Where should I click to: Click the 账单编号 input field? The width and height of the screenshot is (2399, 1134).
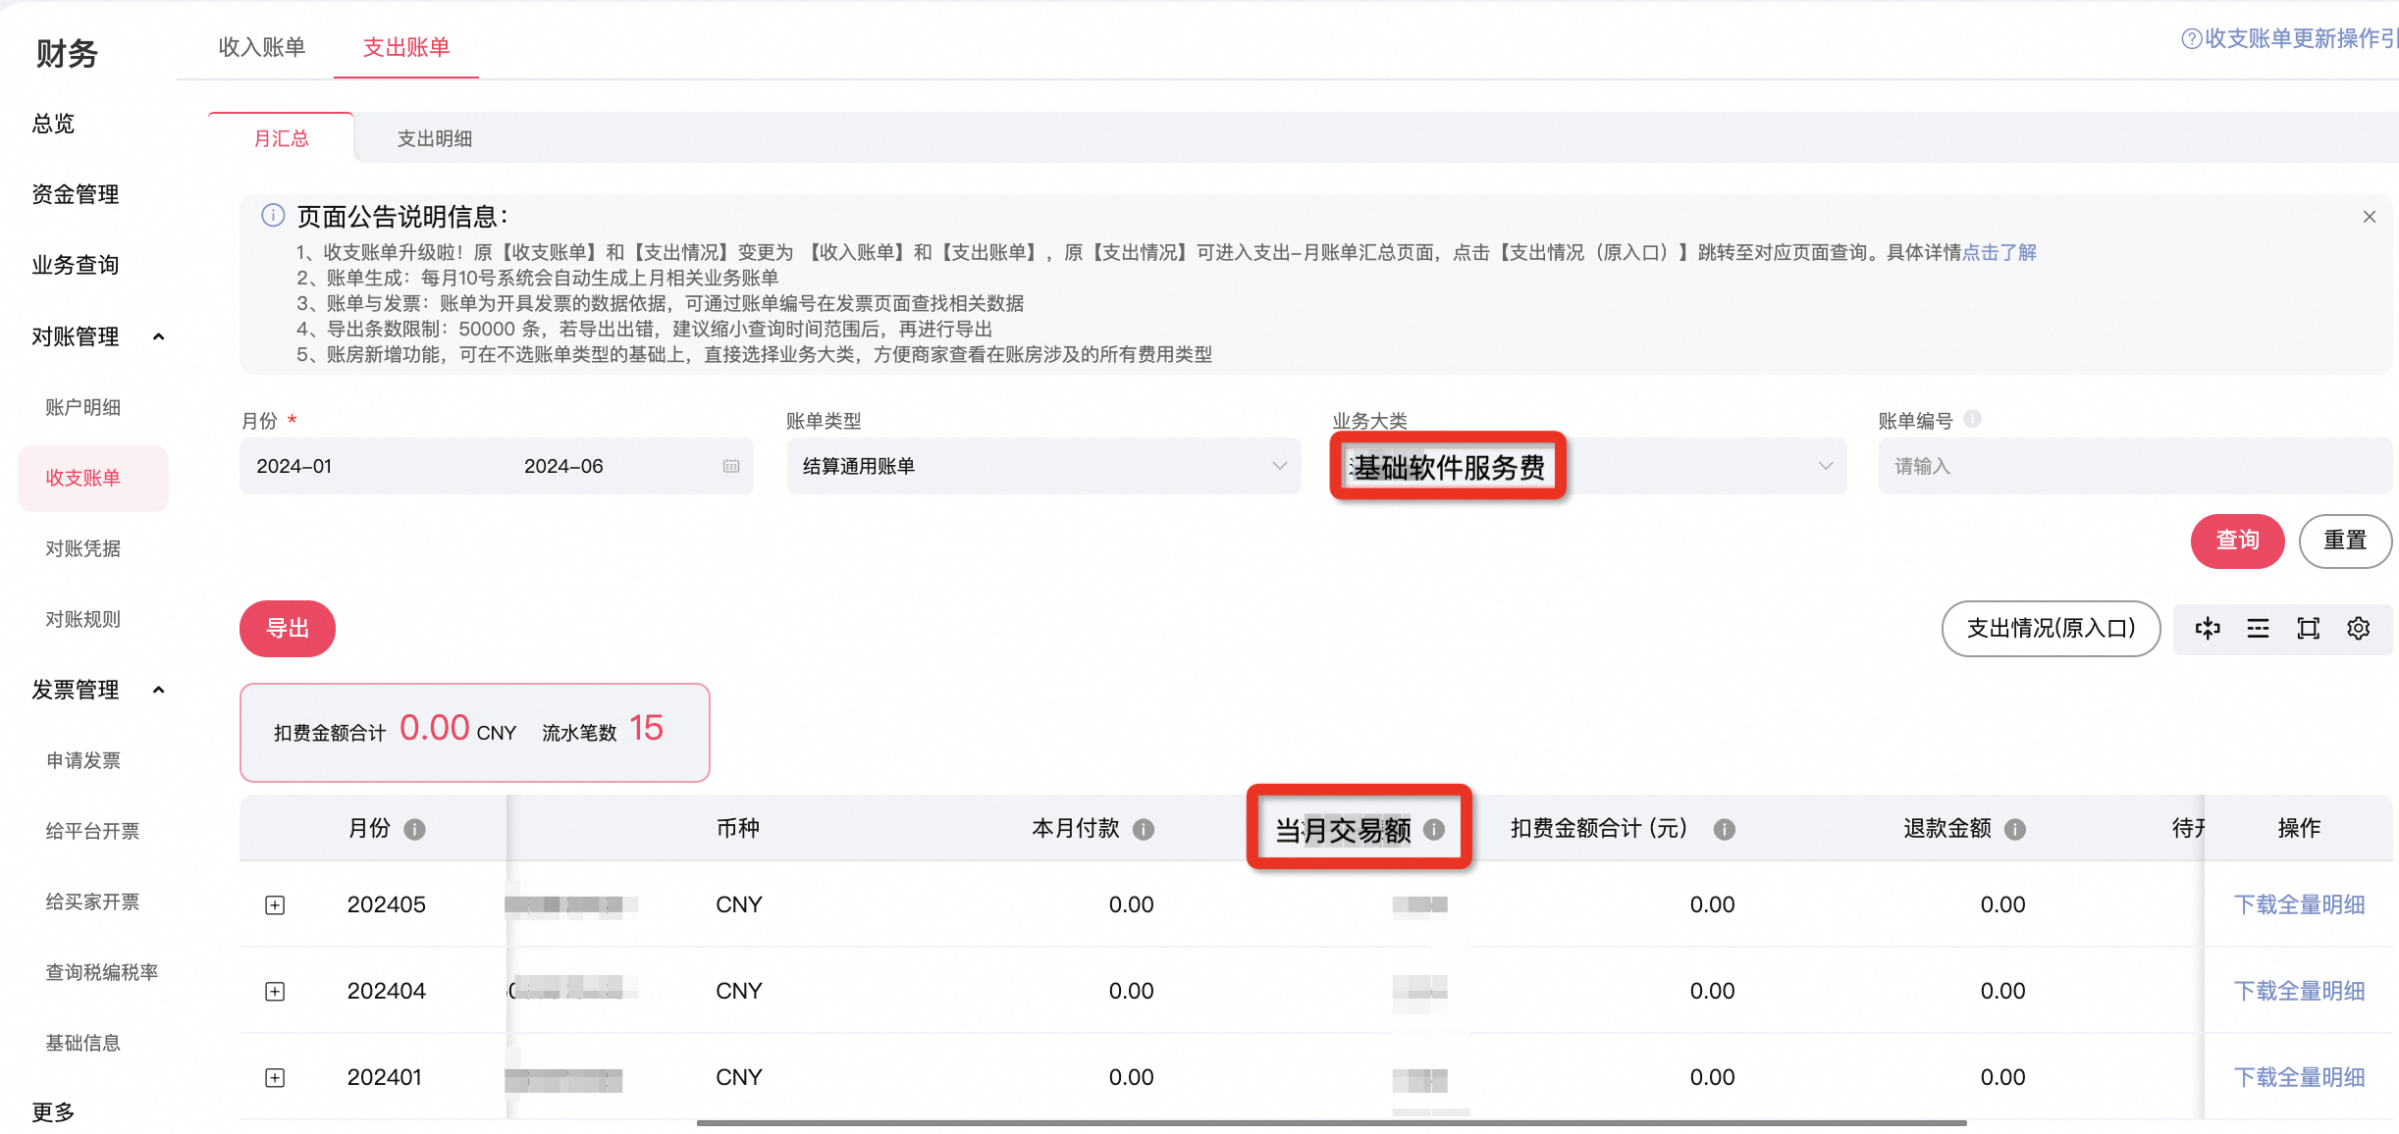pos(2135,466)
